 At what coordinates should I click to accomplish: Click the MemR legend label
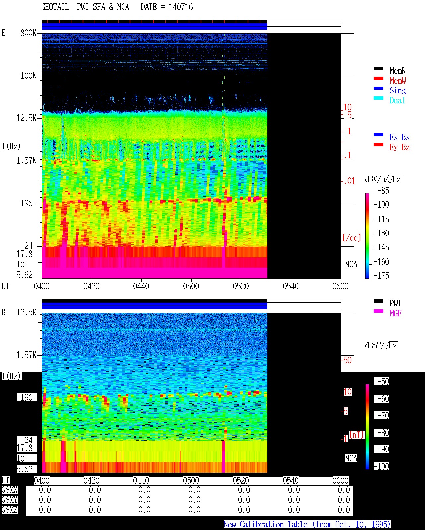398,71
